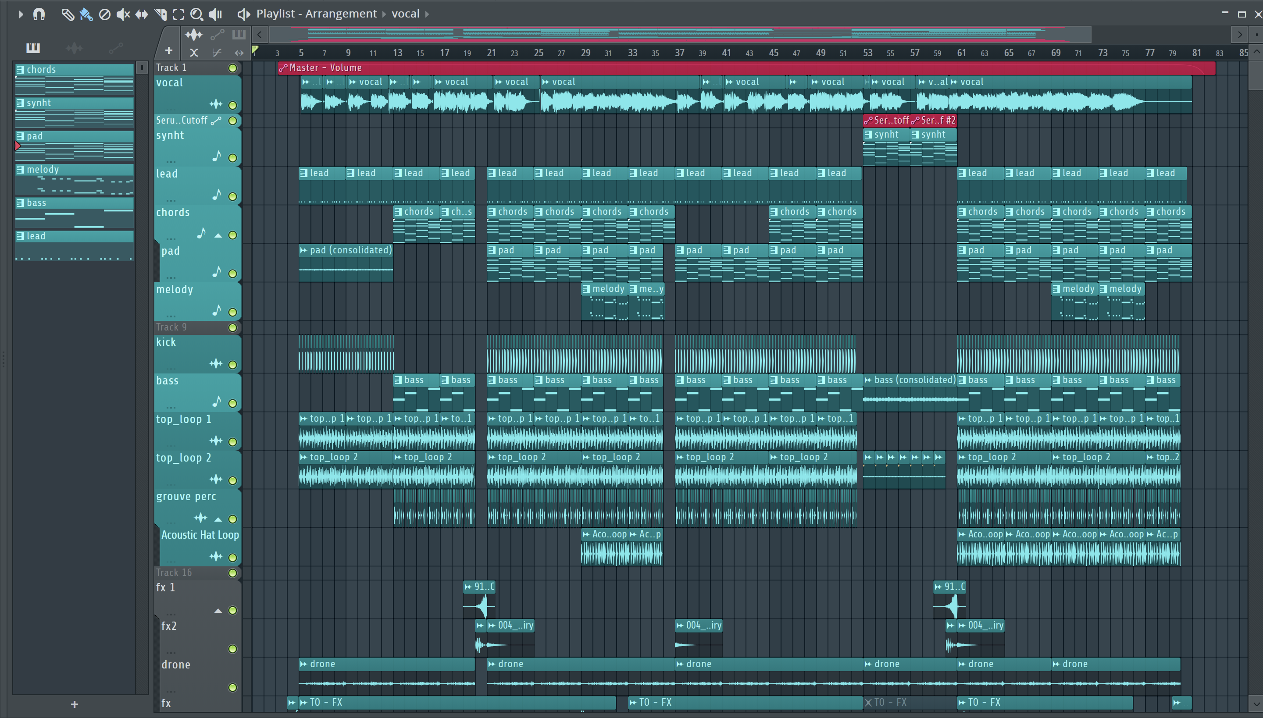1263x718 pixels.
Task: Choose the Select marquee tool
Action: (x=178, y=14)
